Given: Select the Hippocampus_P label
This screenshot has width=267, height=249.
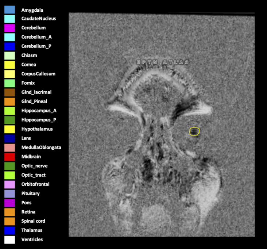Looking at the screenshot, I should click(39, 120).
